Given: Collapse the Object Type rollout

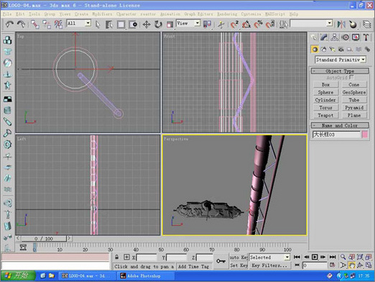Looking at the screenshot, I should pos(340,71).
